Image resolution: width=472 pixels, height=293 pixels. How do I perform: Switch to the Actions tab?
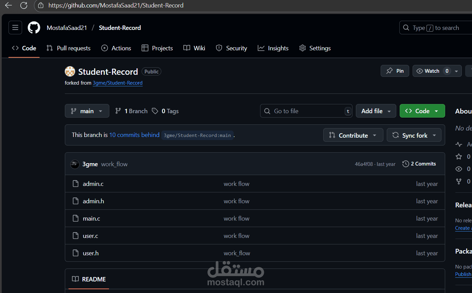coord(116,48)
